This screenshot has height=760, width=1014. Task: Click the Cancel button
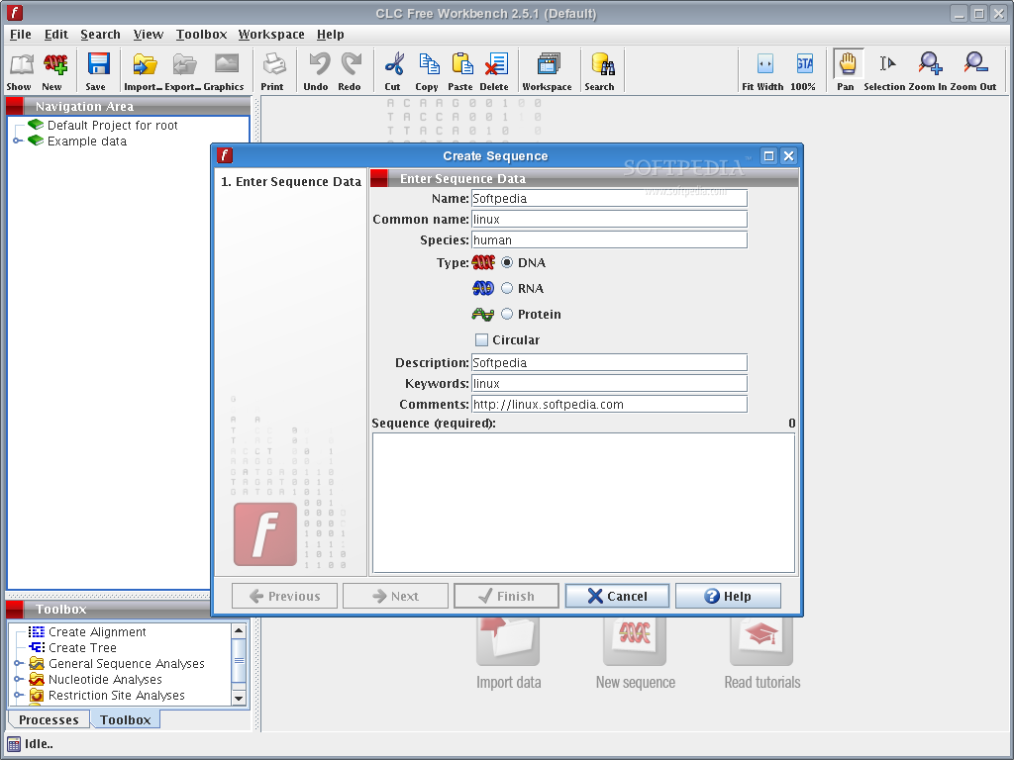pos(617,596)
